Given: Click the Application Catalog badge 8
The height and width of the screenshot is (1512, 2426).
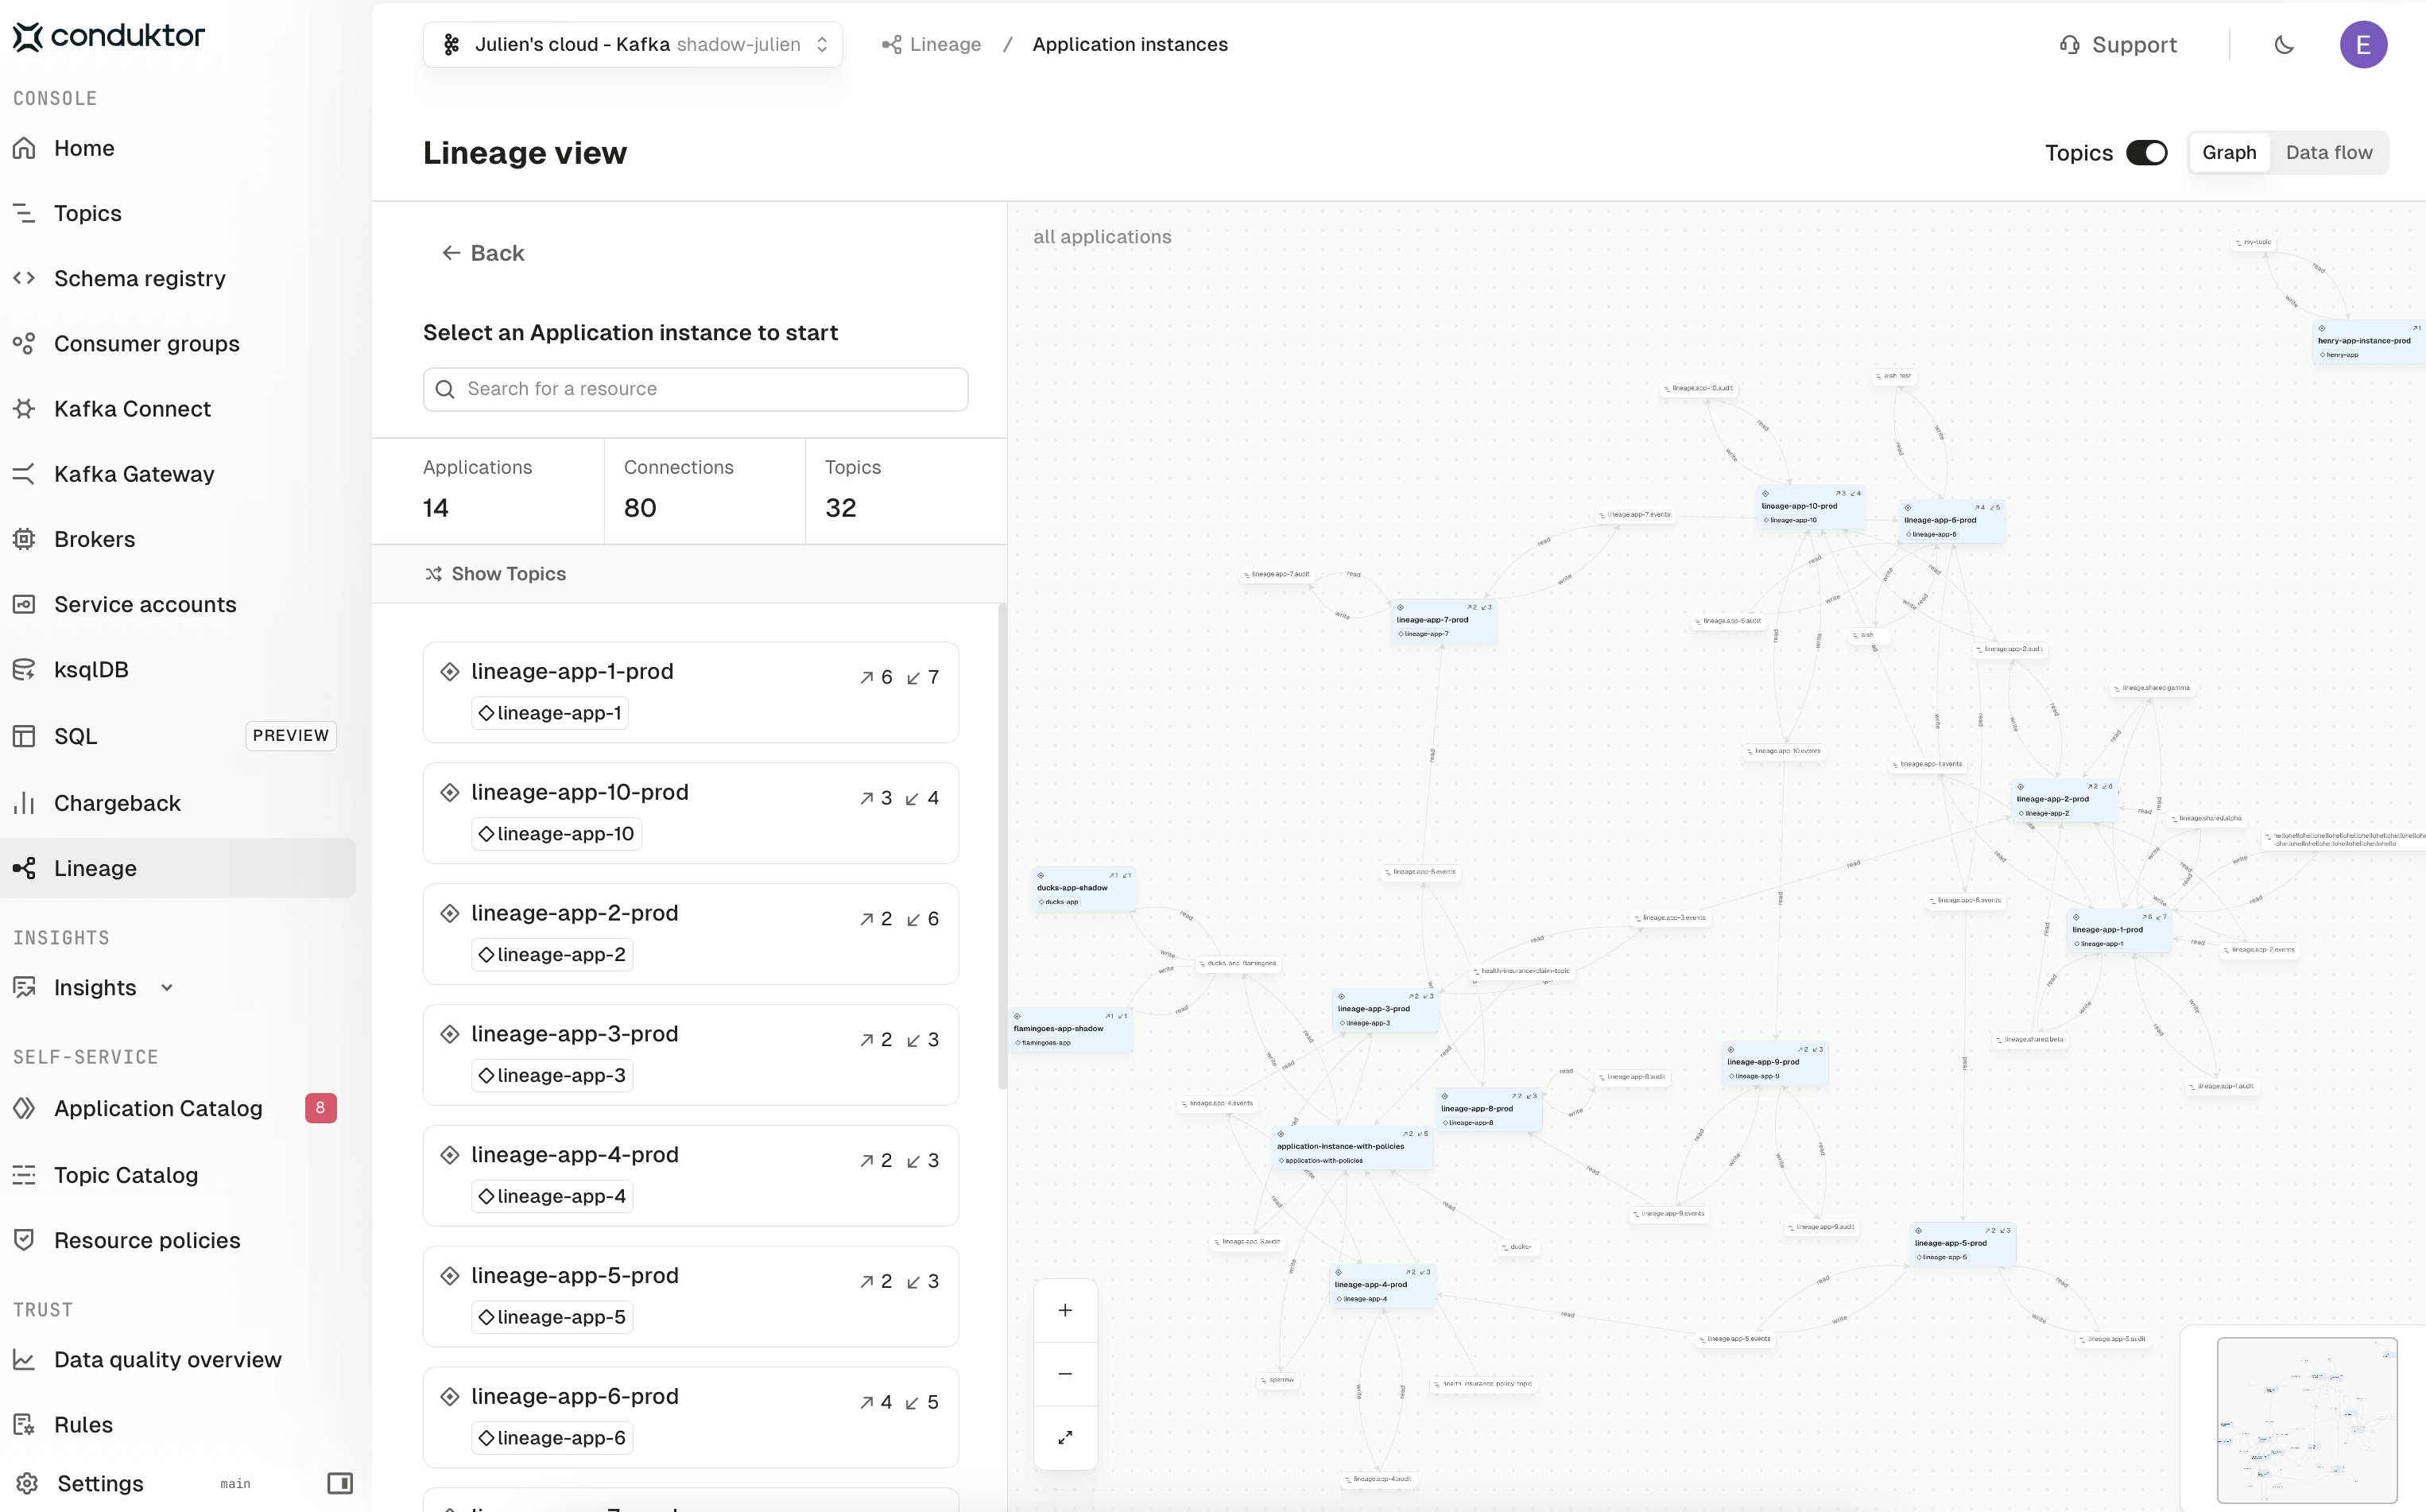Looking at the screenshot, I should point(320,1108).
